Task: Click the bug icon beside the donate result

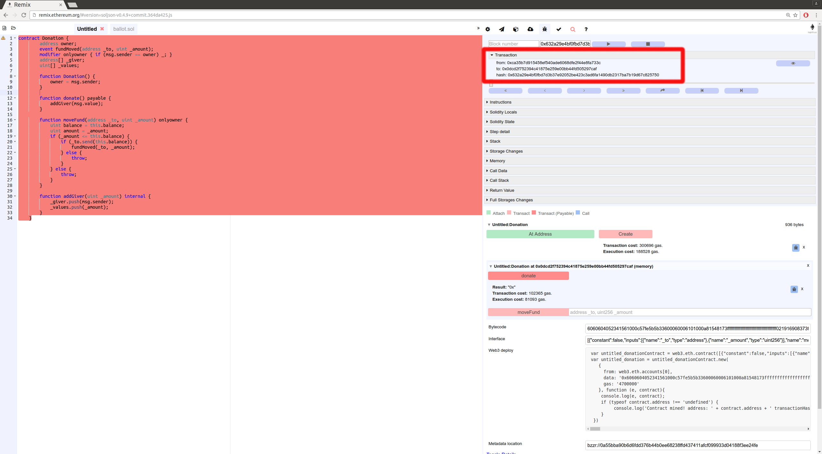Action: click(794, 289)
